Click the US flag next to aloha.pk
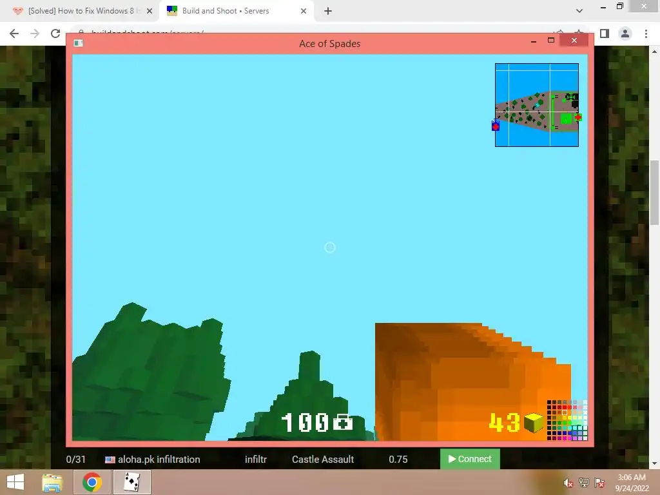660x495 pixels. (110, 460)
